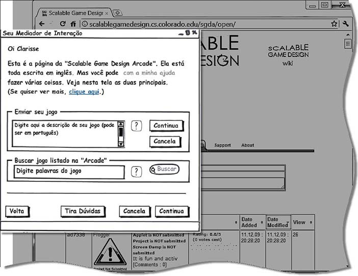358x276 pixels.
Task: Click description box scroll up arrow
Action: tap(121, 124)
